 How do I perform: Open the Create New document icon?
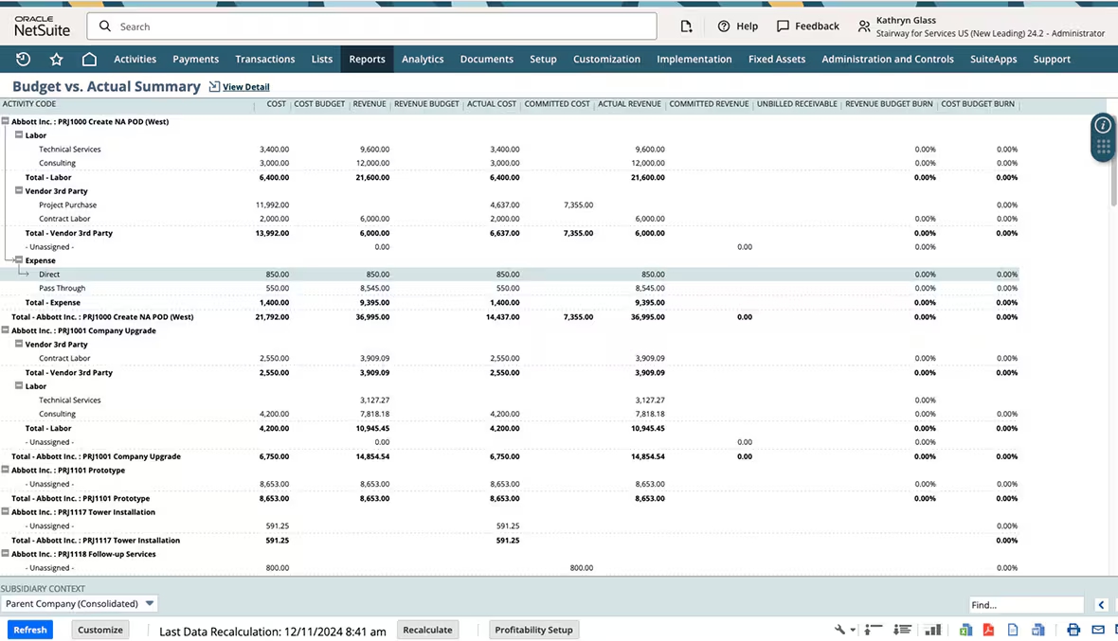tap(686, 26)
